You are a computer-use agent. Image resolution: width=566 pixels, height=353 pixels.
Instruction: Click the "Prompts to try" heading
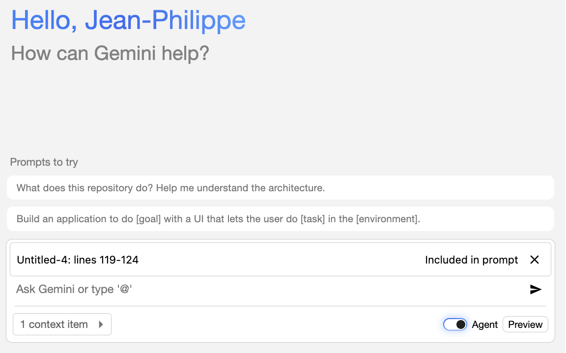pos(44,162)
